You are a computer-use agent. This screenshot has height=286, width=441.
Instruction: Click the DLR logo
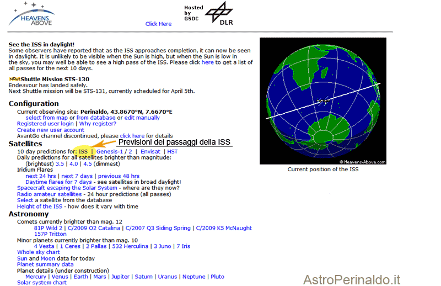(219, 13)
